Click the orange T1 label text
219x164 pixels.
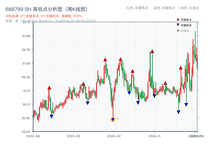(x=117, y=119)
